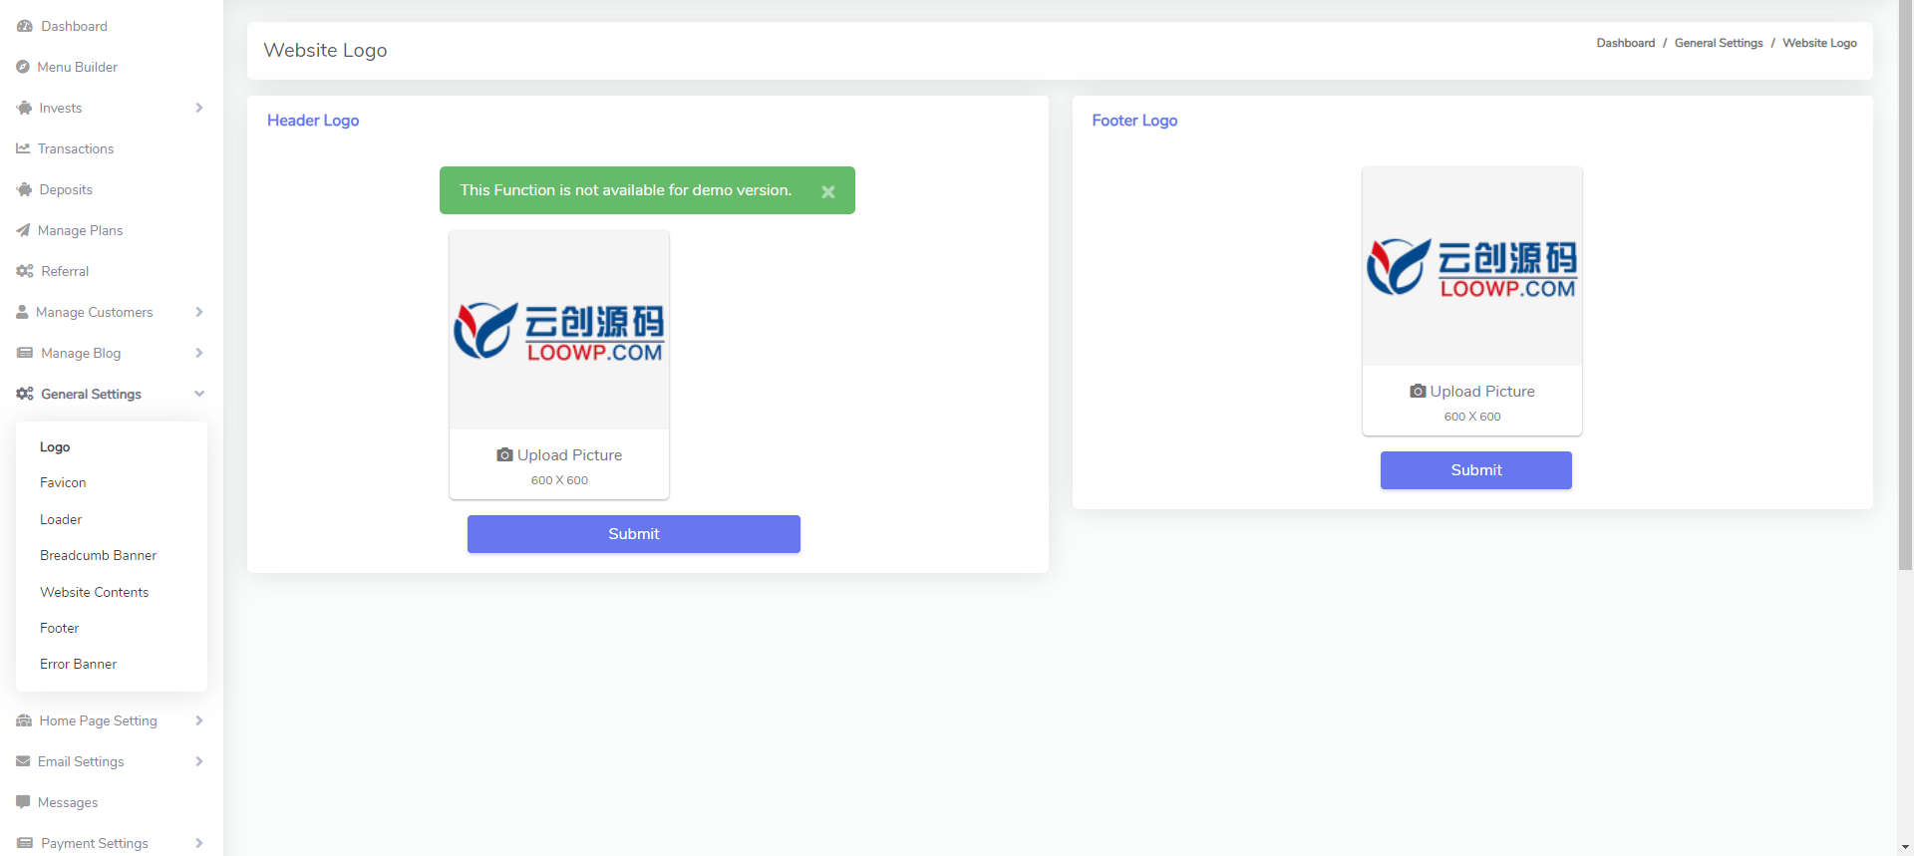Click the Referral gears icon
Image resolution: width=1914 pixels, height=856 pixels.
(25, 271)
